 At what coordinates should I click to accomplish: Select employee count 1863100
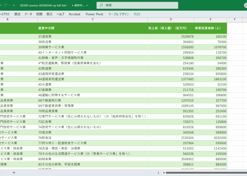coord(211,79)
